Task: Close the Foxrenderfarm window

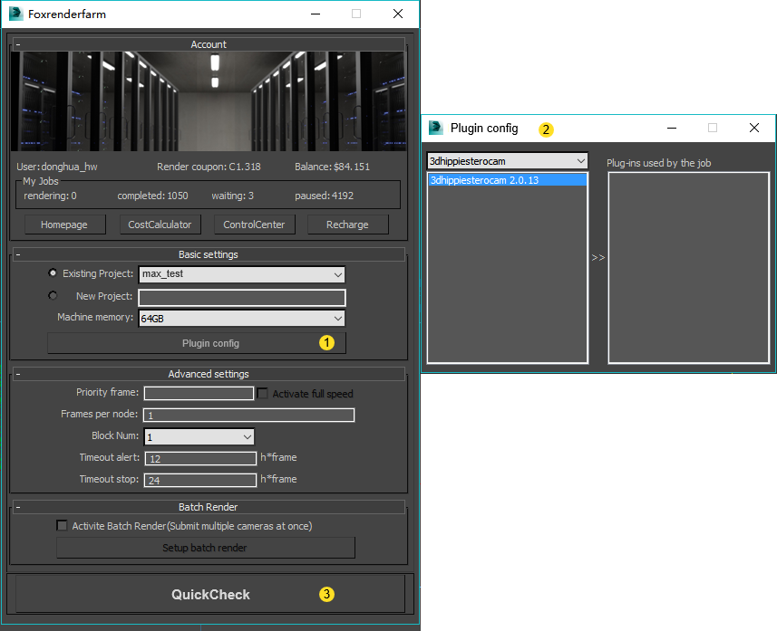Action: click(398, 14)
